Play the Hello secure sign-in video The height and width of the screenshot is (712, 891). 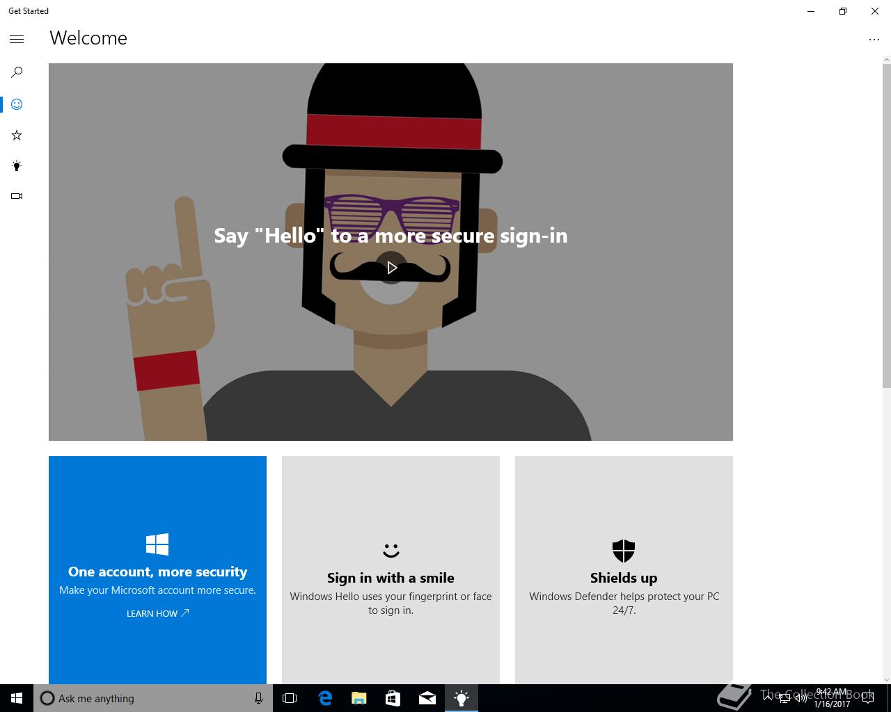[392, 268]
